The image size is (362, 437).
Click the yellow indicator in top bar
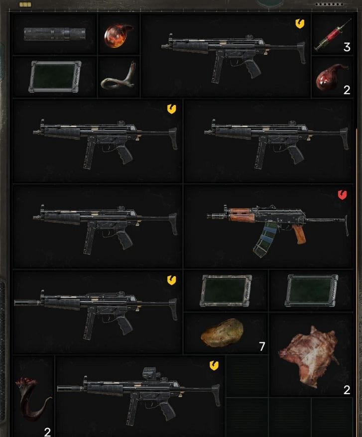tap(25, 4)
